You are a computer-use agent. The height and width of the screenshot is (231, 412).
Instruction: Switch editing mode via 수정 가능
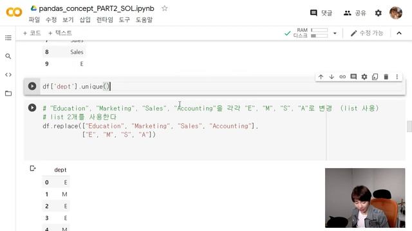pyautogui.click(x=367, y=33)
